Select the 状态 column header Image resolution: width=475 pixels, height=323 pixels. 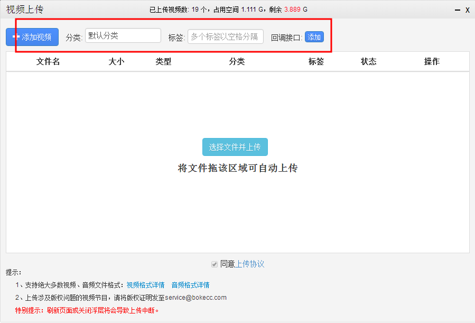click(x=368, y=61)
